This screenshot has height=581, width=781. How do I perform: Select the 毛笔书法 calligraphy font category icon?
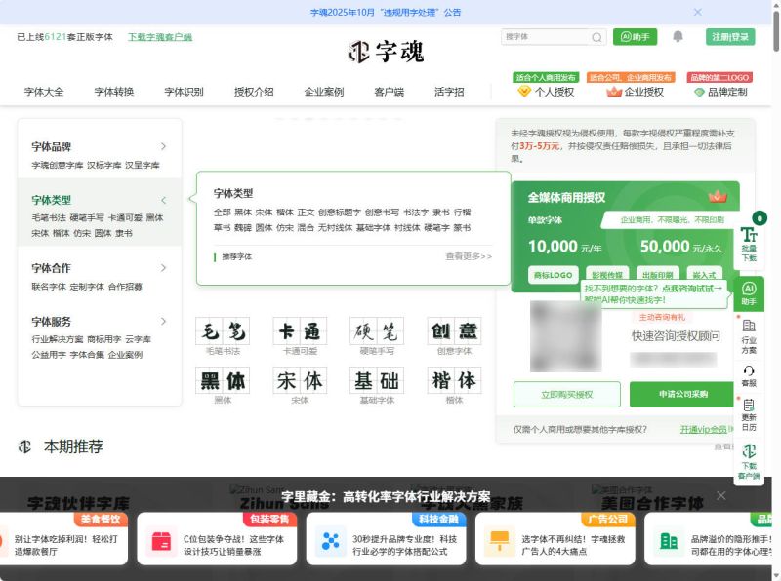click(x=222, y=331)
